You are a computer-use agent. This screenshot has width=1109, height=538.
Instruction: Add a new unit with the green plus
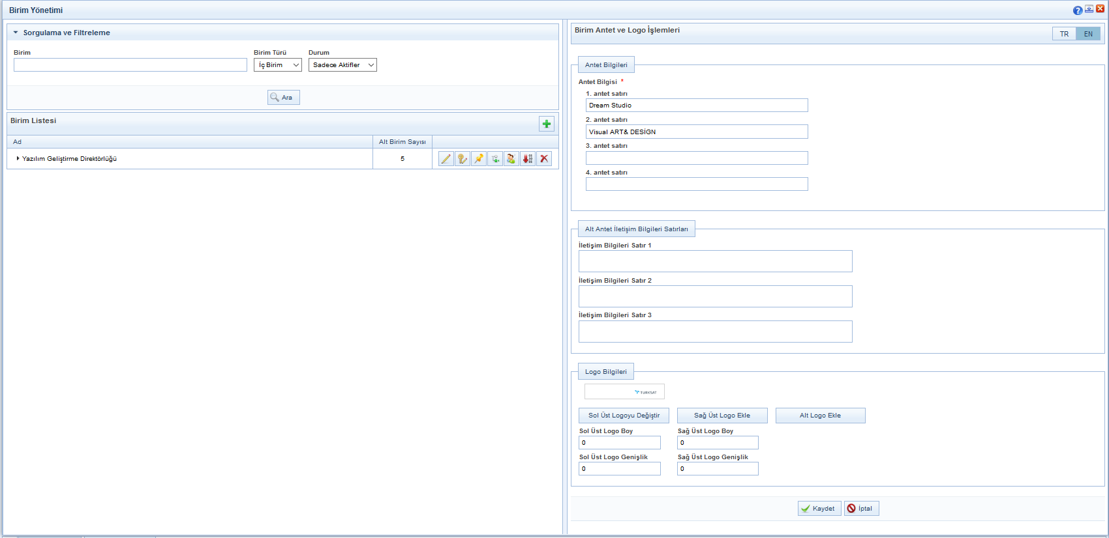(547, 124)
